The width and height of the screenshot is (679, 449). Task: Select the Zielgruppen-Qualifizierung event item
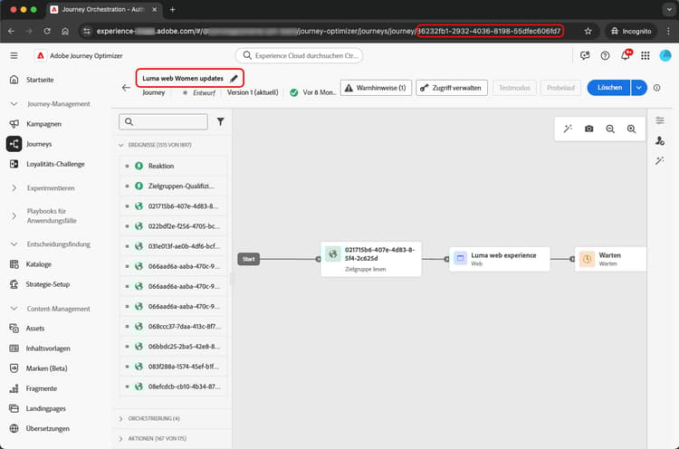173,186
